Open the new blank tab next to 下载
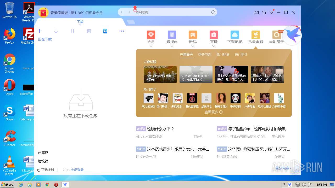The image size is (335, 188). coord(131,22)
